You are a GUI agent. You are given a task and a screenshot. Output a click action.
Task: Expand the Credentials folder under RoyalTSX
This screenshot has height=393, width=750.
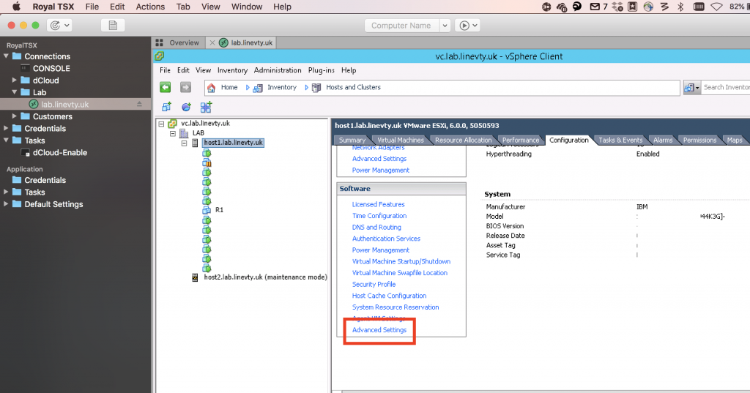(x=6, y=128)
